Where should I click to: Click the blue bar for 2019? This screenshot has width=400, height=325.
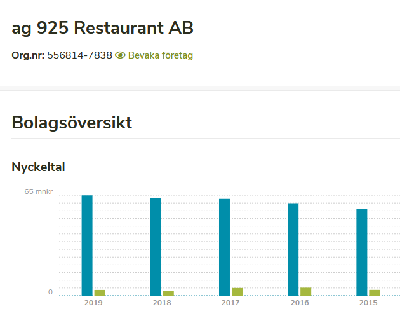[x=87, y=245]
